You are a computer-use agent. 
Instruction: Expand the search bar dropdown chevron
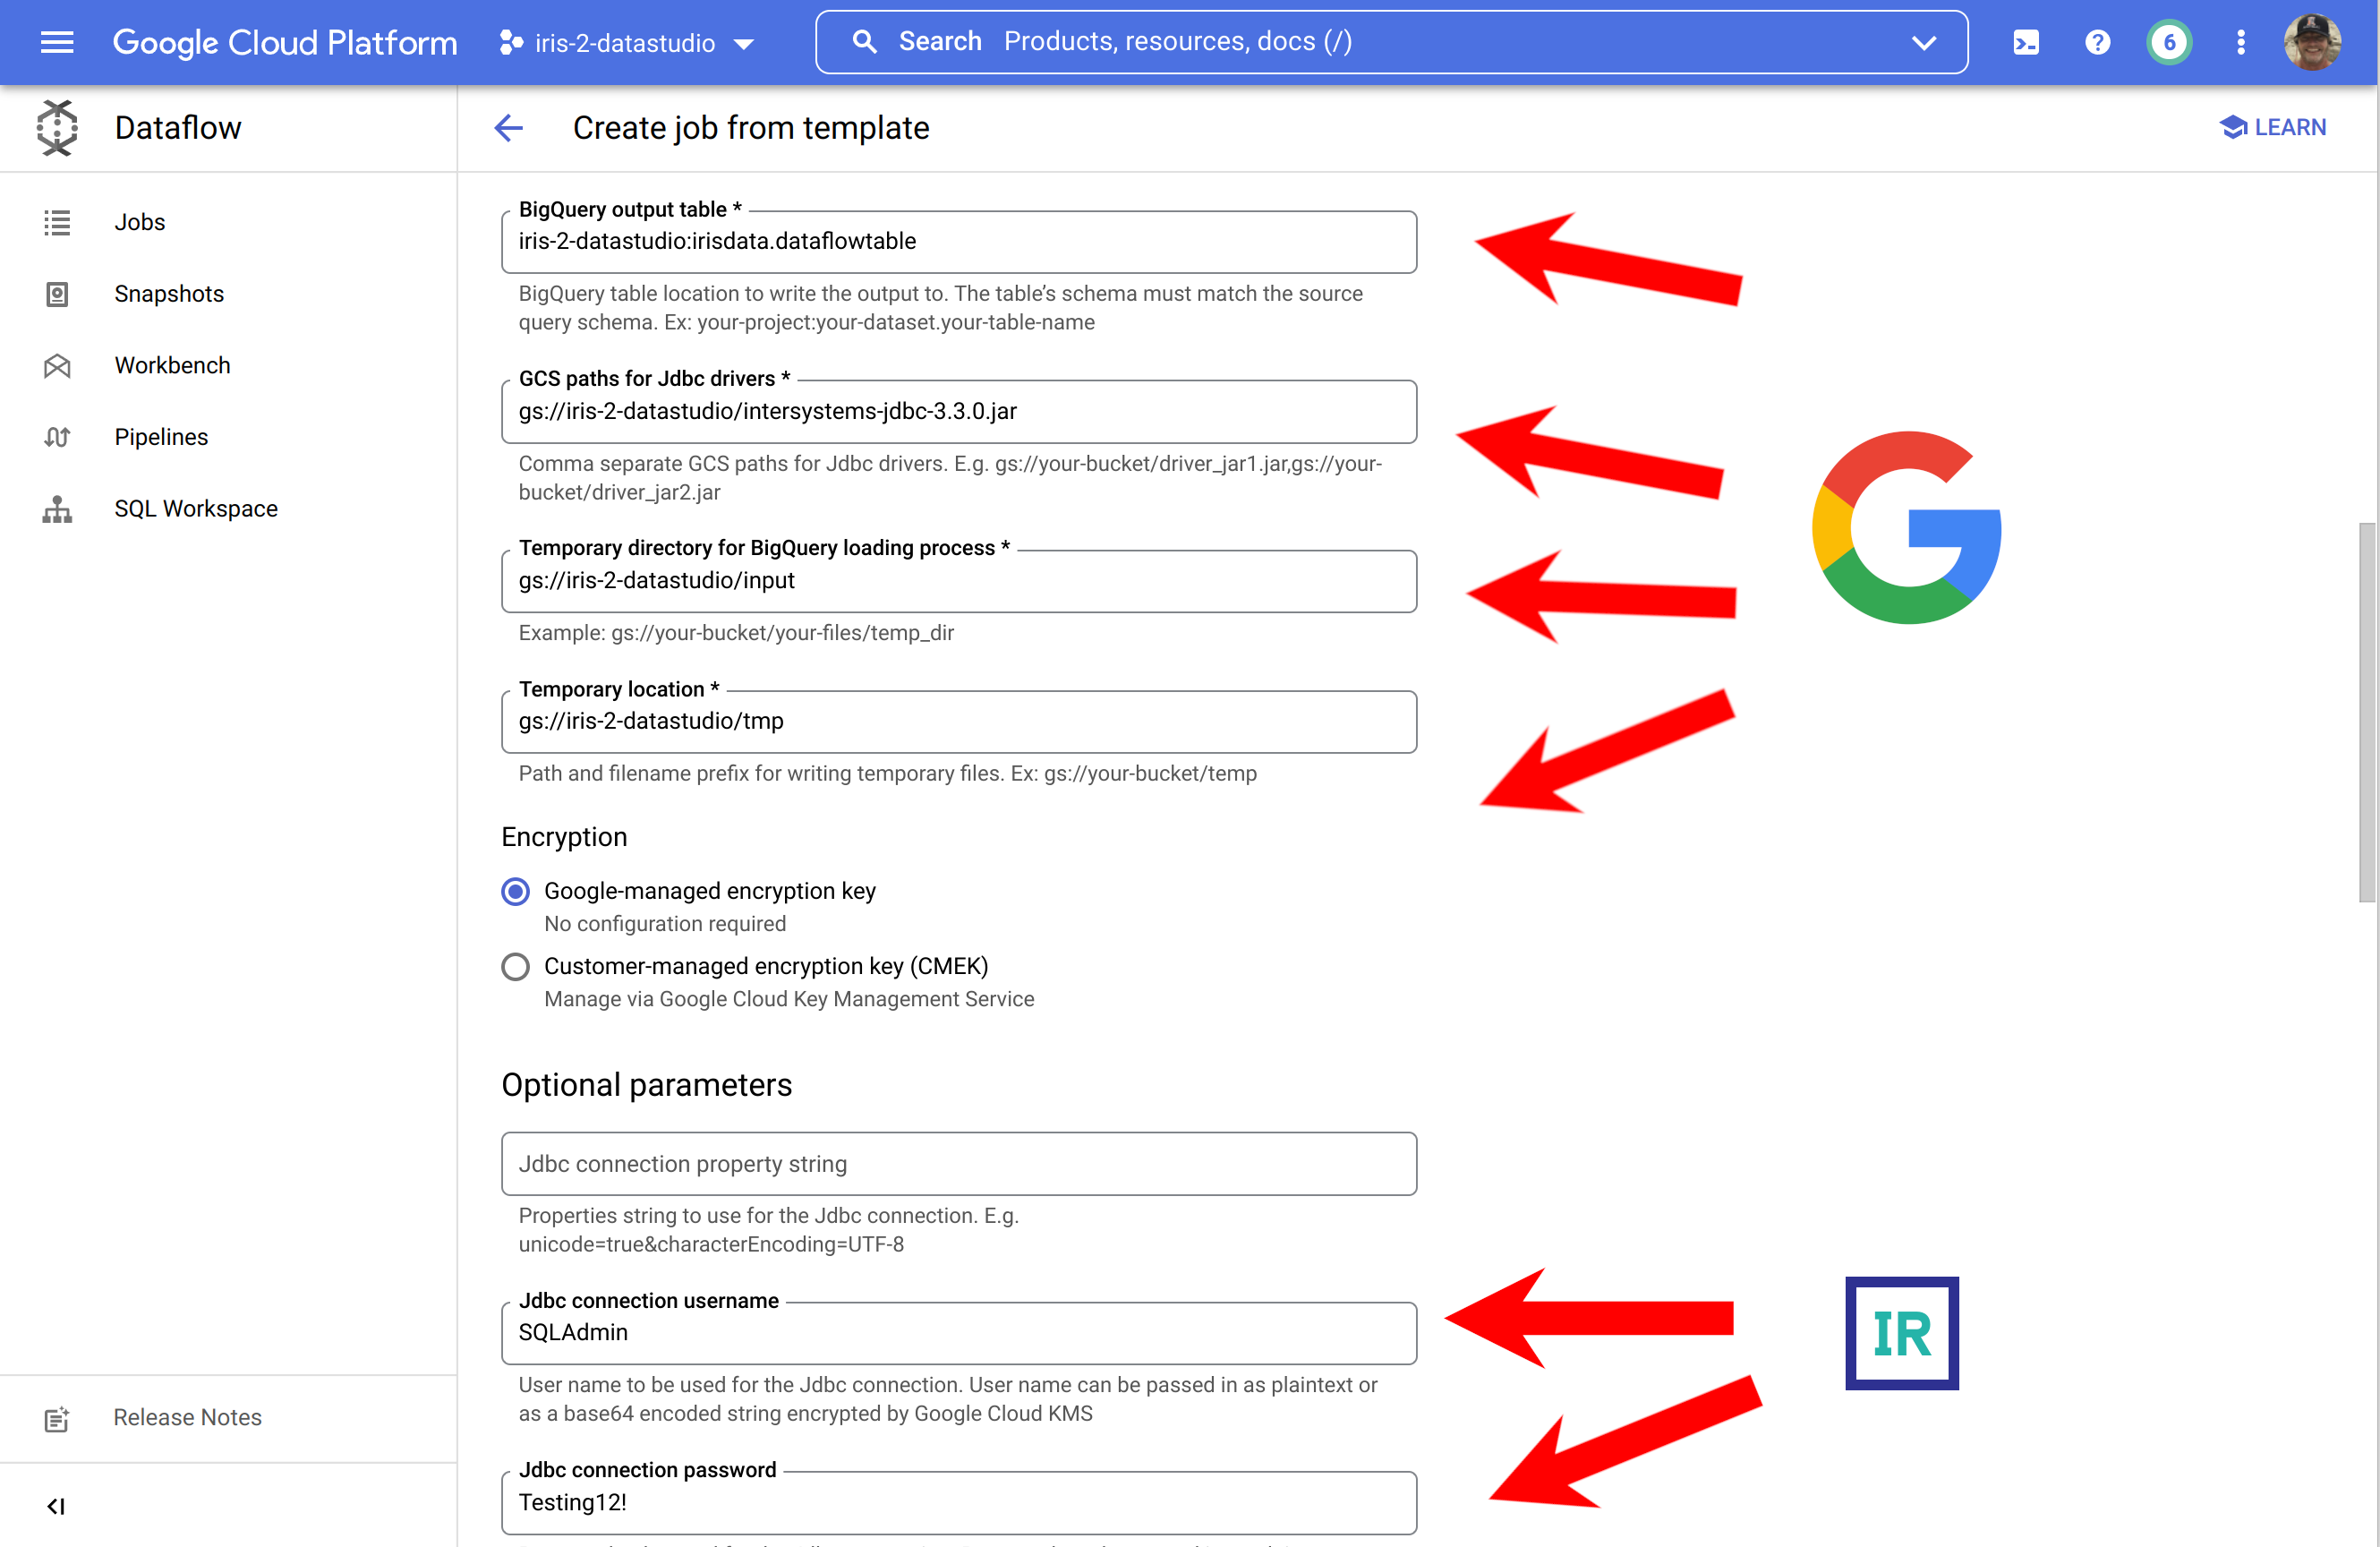coord(1924,43)
